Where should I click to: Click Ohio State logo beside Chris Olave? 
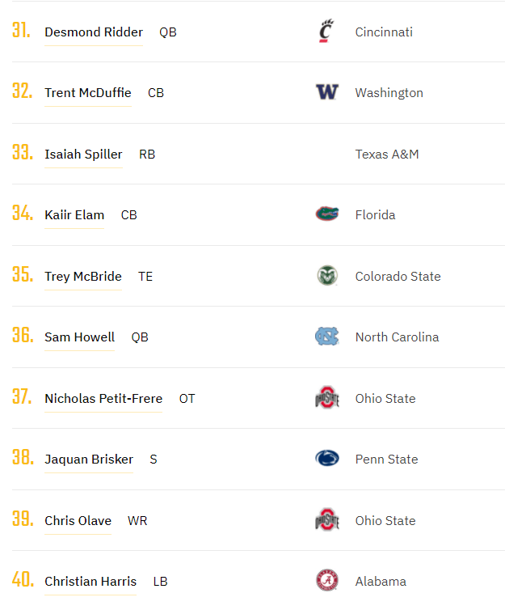tap(326, 520)
